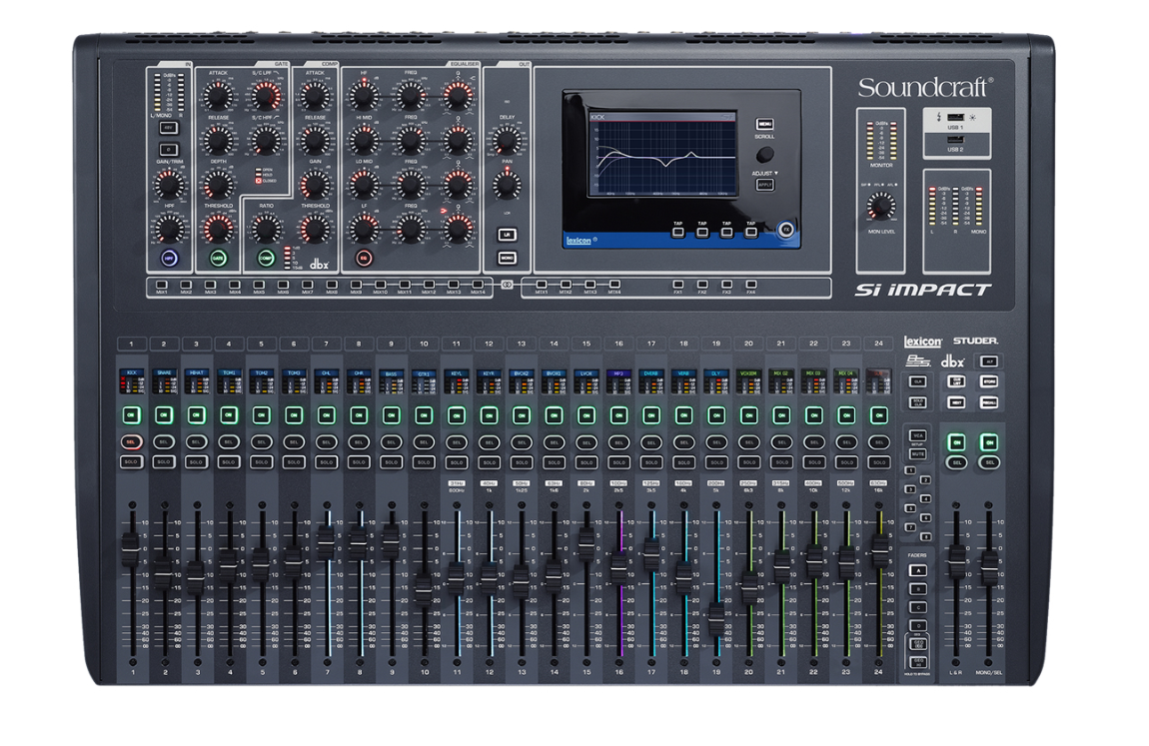Select the MONO master SEL button
1149x746 pixels.
[988, 462]
